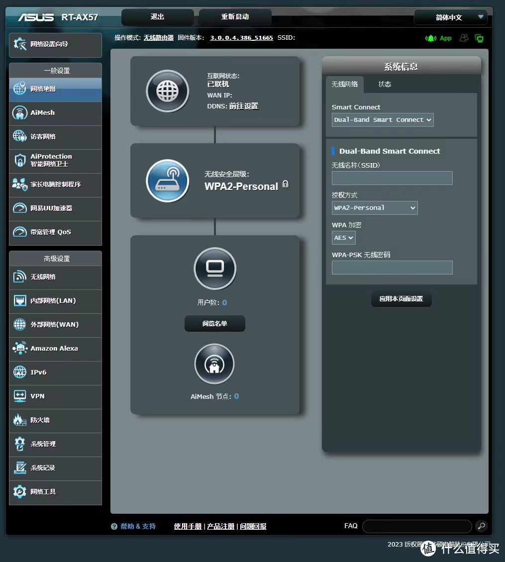Click the FAQ search input field

click(417, 526)
